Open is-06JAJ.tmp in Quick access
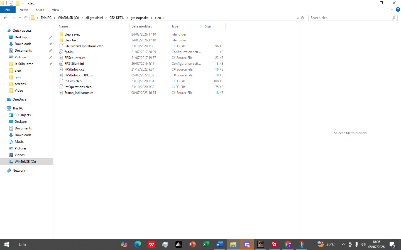This screenshot has height=250, width=401. pos(24,64)
